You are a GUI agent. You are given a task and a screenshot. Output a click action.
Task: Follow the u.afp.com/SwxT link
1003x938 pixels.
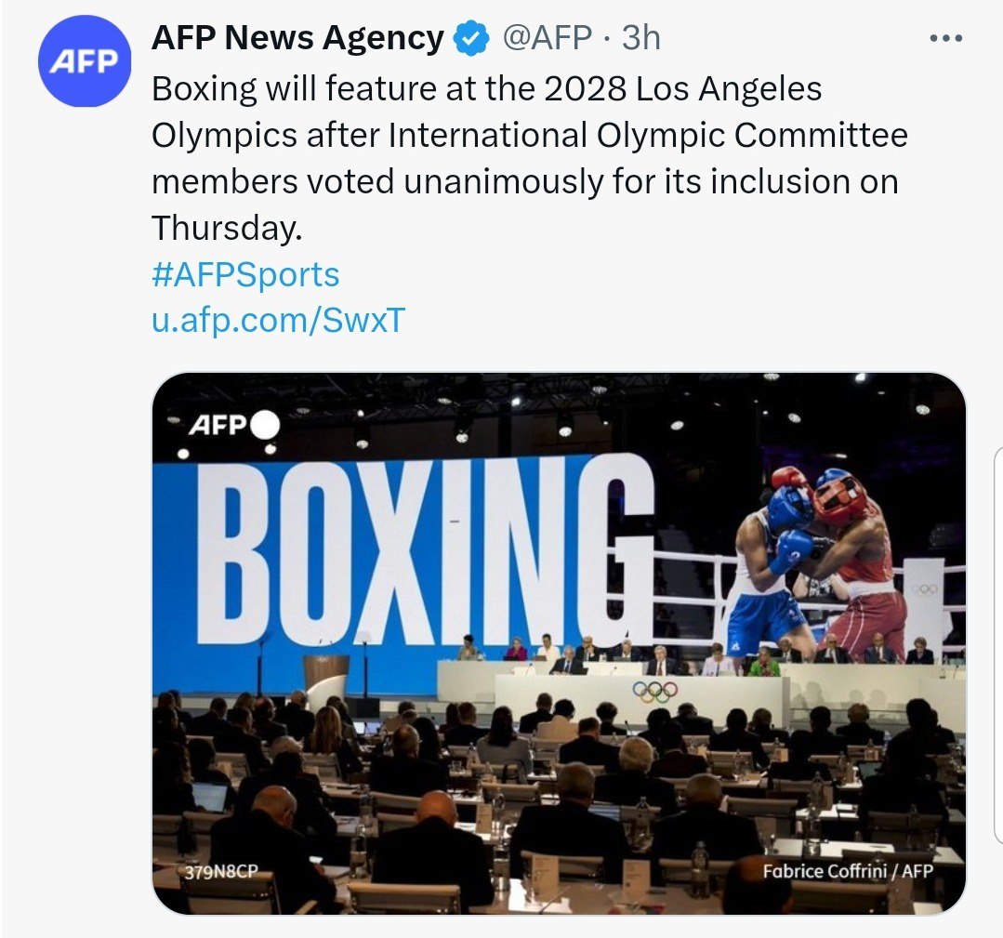278,320
